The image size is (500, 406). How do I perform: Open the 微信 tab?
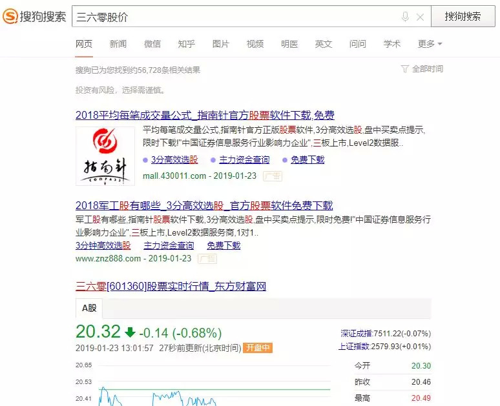coord(152,44)
